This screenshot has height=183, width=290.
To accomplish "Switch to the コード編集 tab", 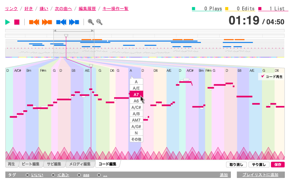I will pyautogui.click(x=107, y=164).
